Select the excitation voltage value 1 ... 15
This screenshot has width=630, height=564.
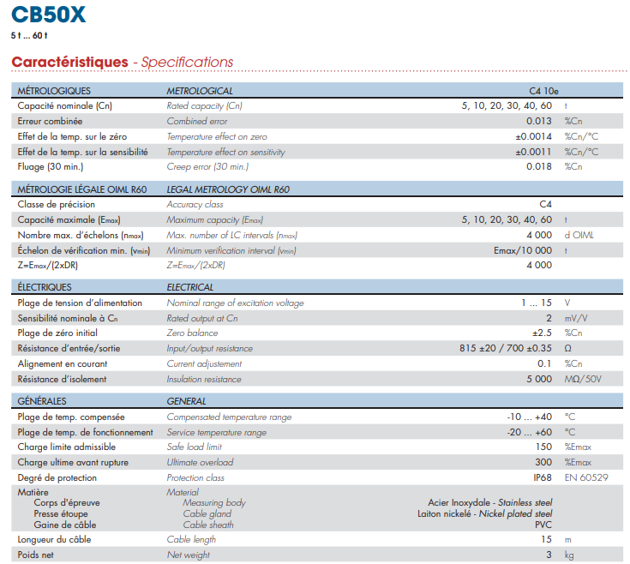(x=536, y=303)
